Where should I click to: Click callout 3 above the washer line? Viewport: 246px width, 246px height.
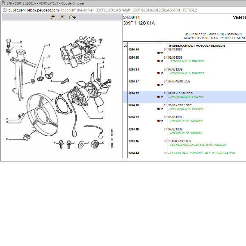[x=49, y=46]
